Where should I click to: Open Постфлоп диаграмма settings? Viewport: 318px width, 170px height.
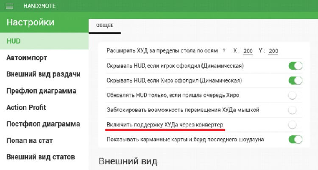(x=43, y=124)
